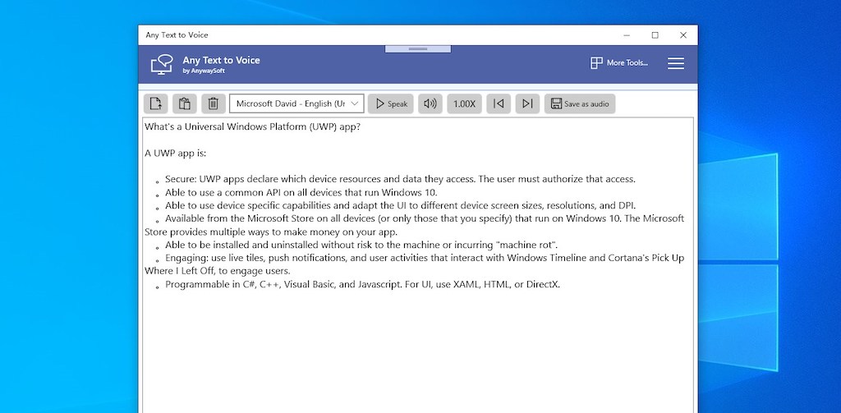841x413 pixels.
Task: Open the hamburger menu
Action: tap(676, 63)
